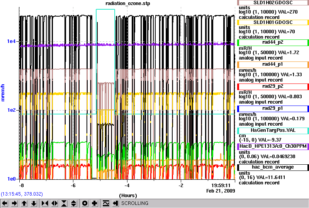Click the 1e4 y-axis label
Image resolution: width=309 pixels, height=208 pixels.
click(x=11, y=41)
